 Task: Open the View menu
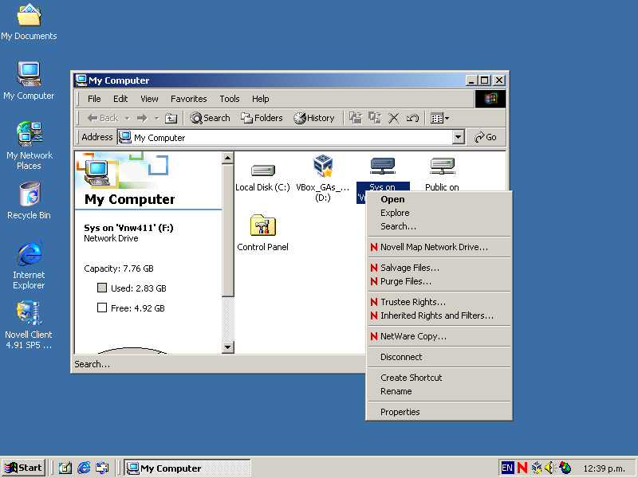pyautogui.click(x=149, y=99)
